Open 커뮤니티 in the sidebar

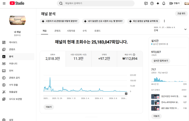[x=17, y=64]
